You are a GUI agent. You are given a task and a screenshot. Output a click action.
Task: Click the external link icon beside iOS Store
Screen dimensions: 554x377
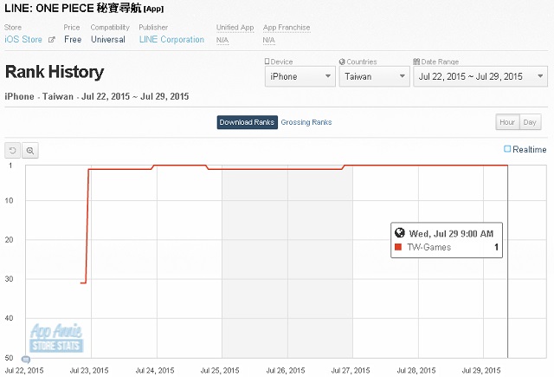pos(52,40)
